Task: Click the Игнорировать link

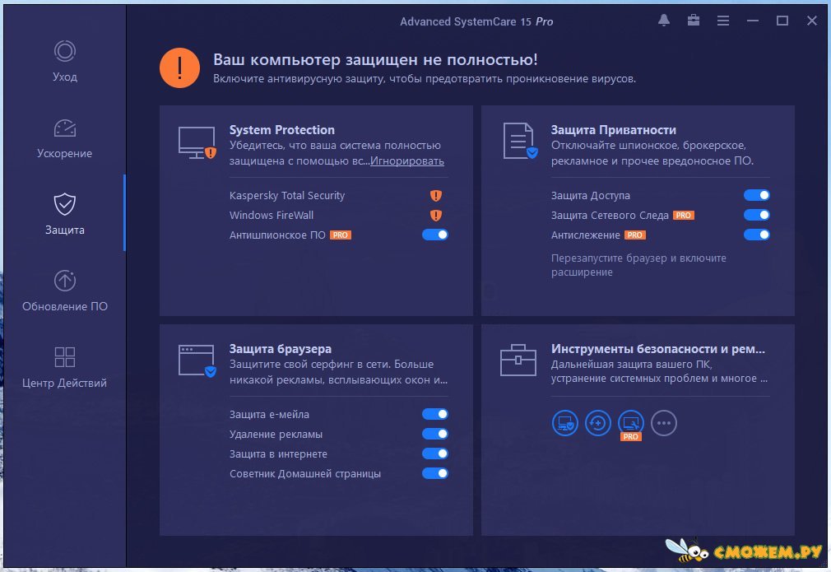Action: [x=407, y=161]
